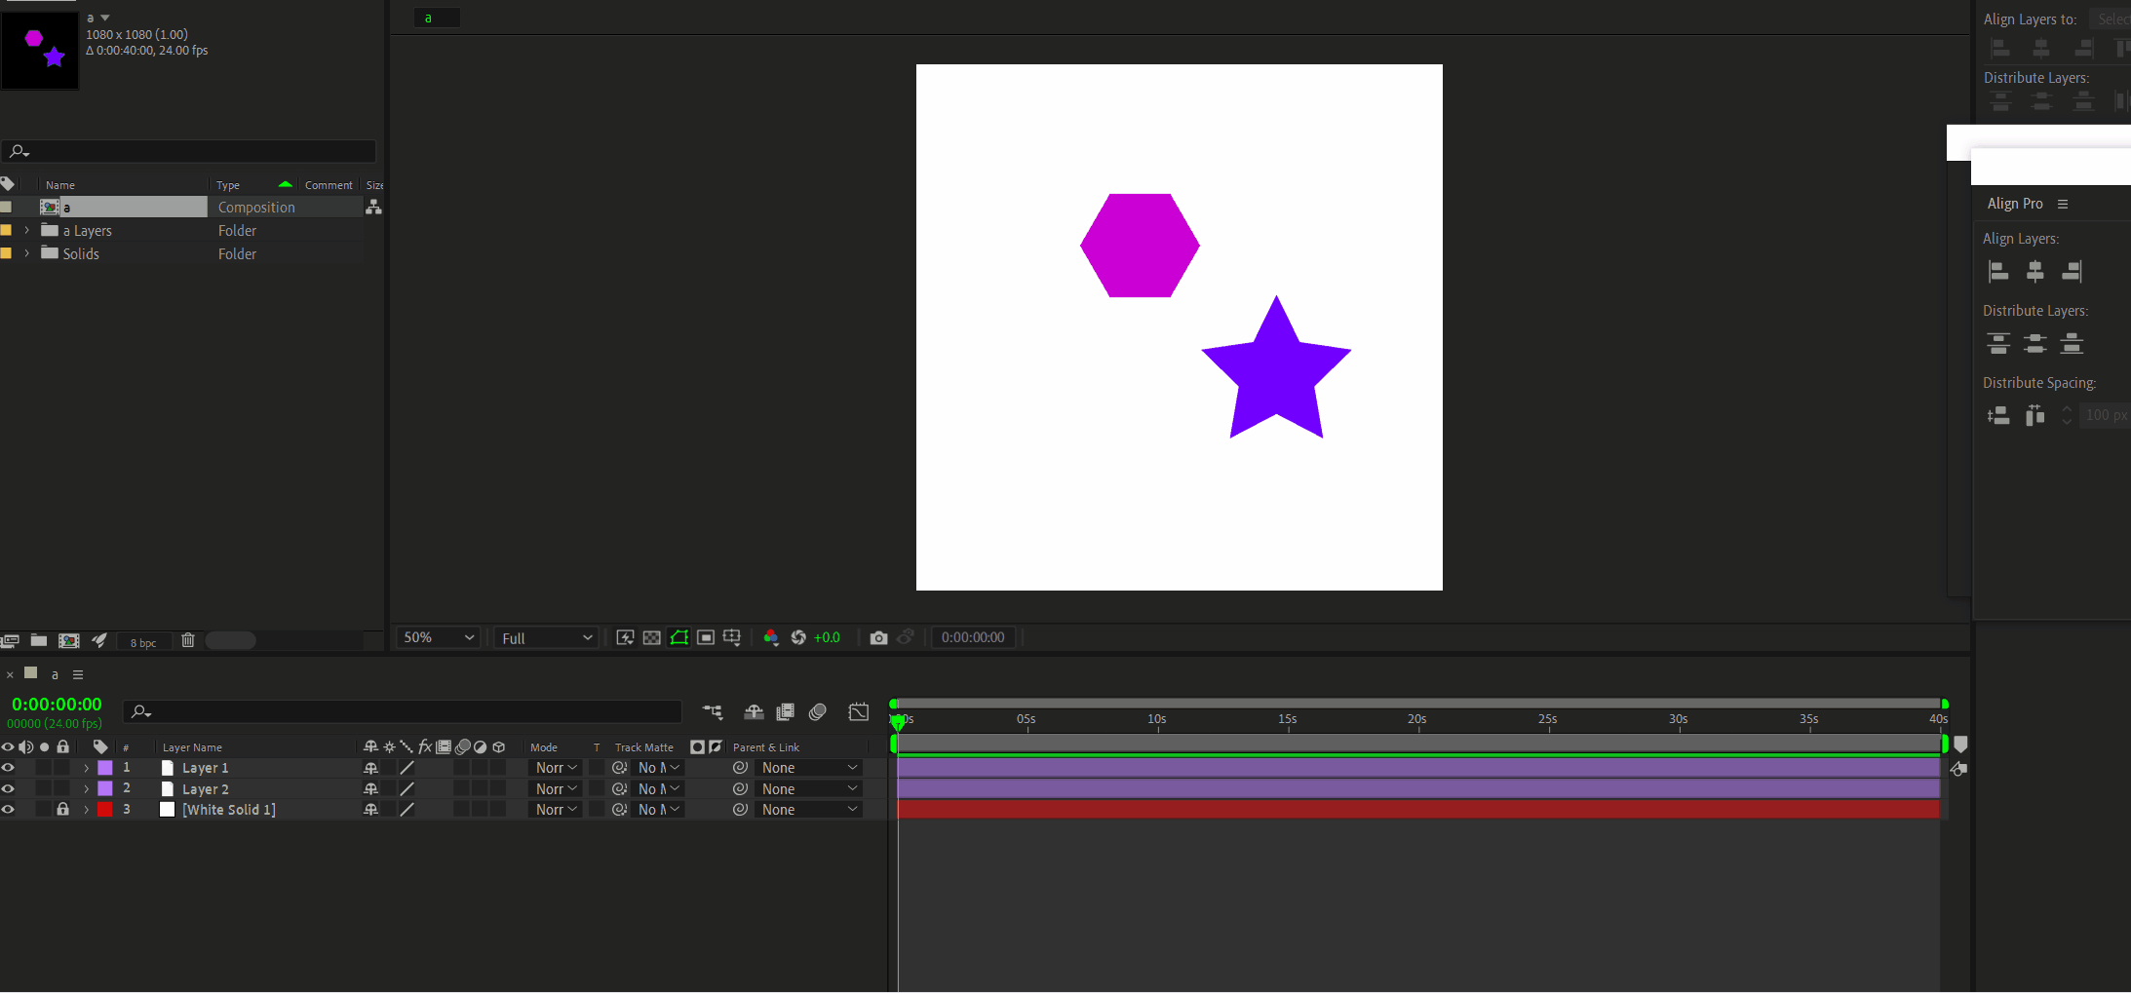The width and height of the screenshot is (2131, 993).
Task: Click the +0.0 exposure value
Action: [x=827, y=637]
